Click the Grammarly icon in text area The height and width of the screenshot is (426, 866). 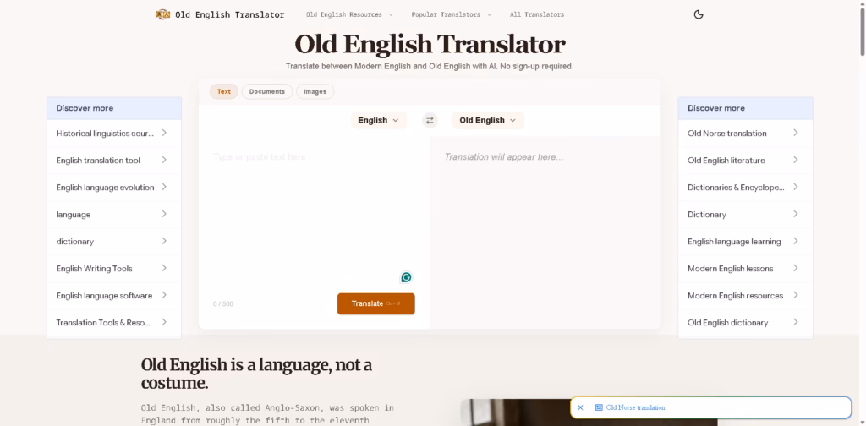(x=406, y=277)
